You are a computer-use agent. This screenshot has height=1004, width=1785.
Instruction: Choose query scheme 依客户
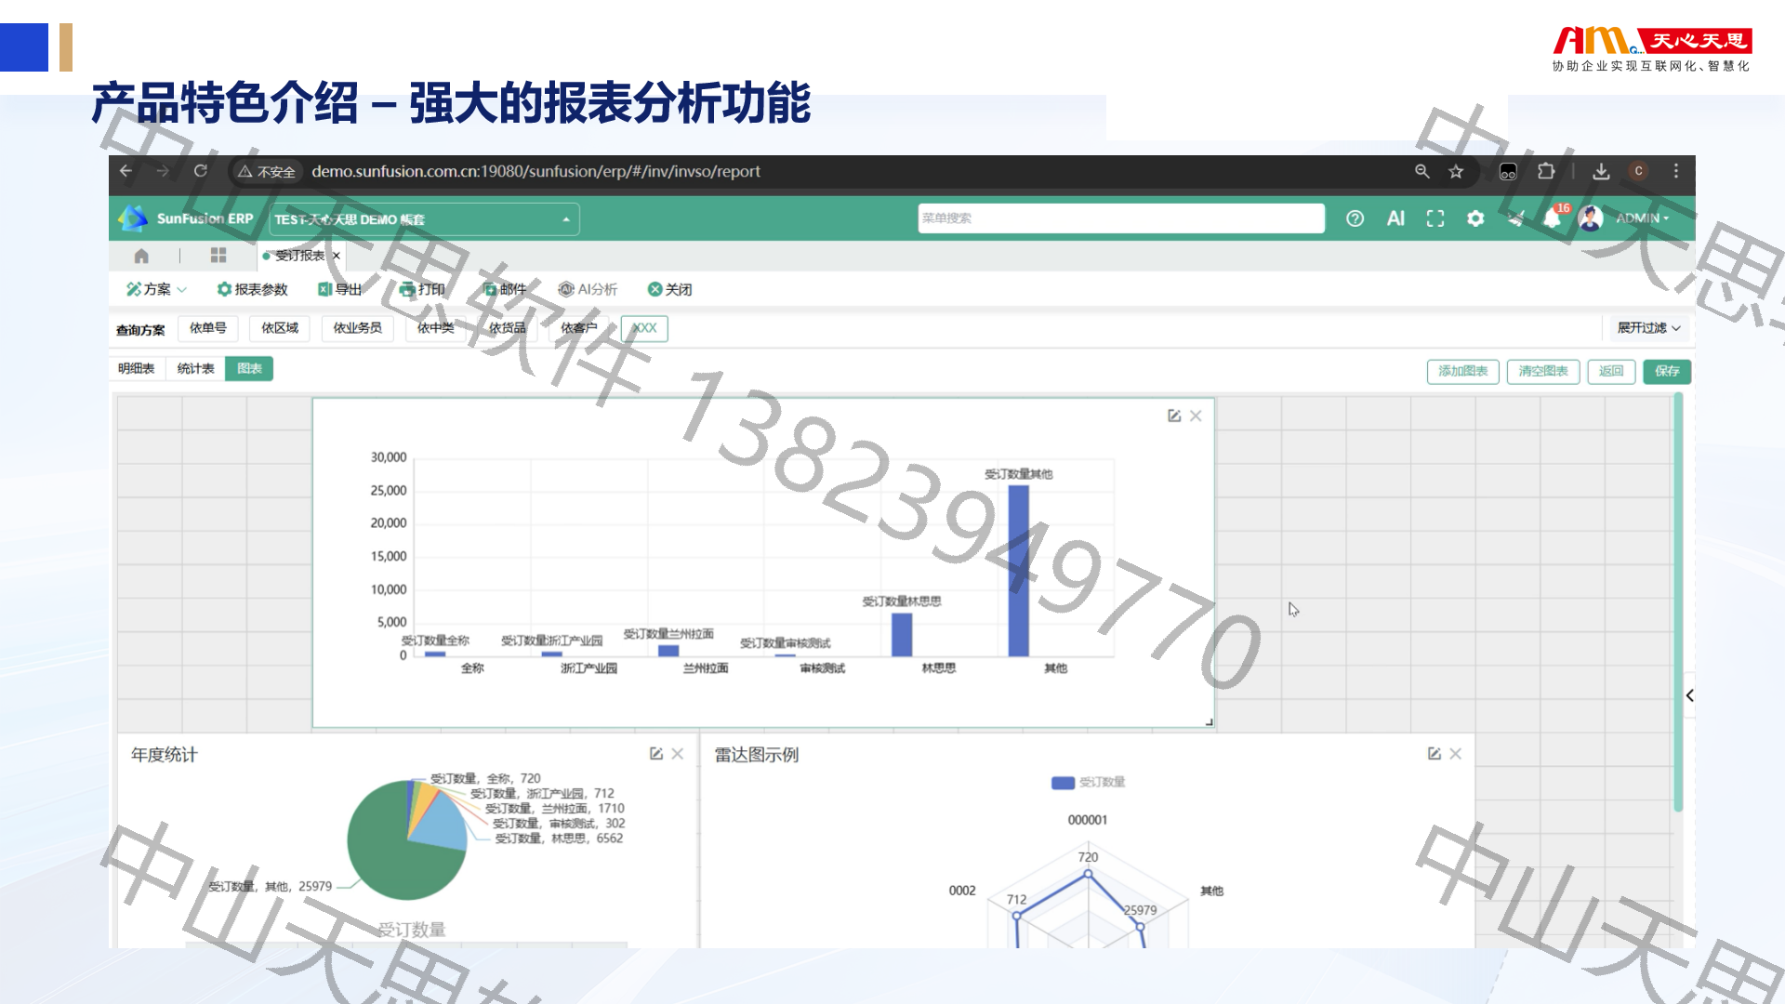[x=579, y=328]
